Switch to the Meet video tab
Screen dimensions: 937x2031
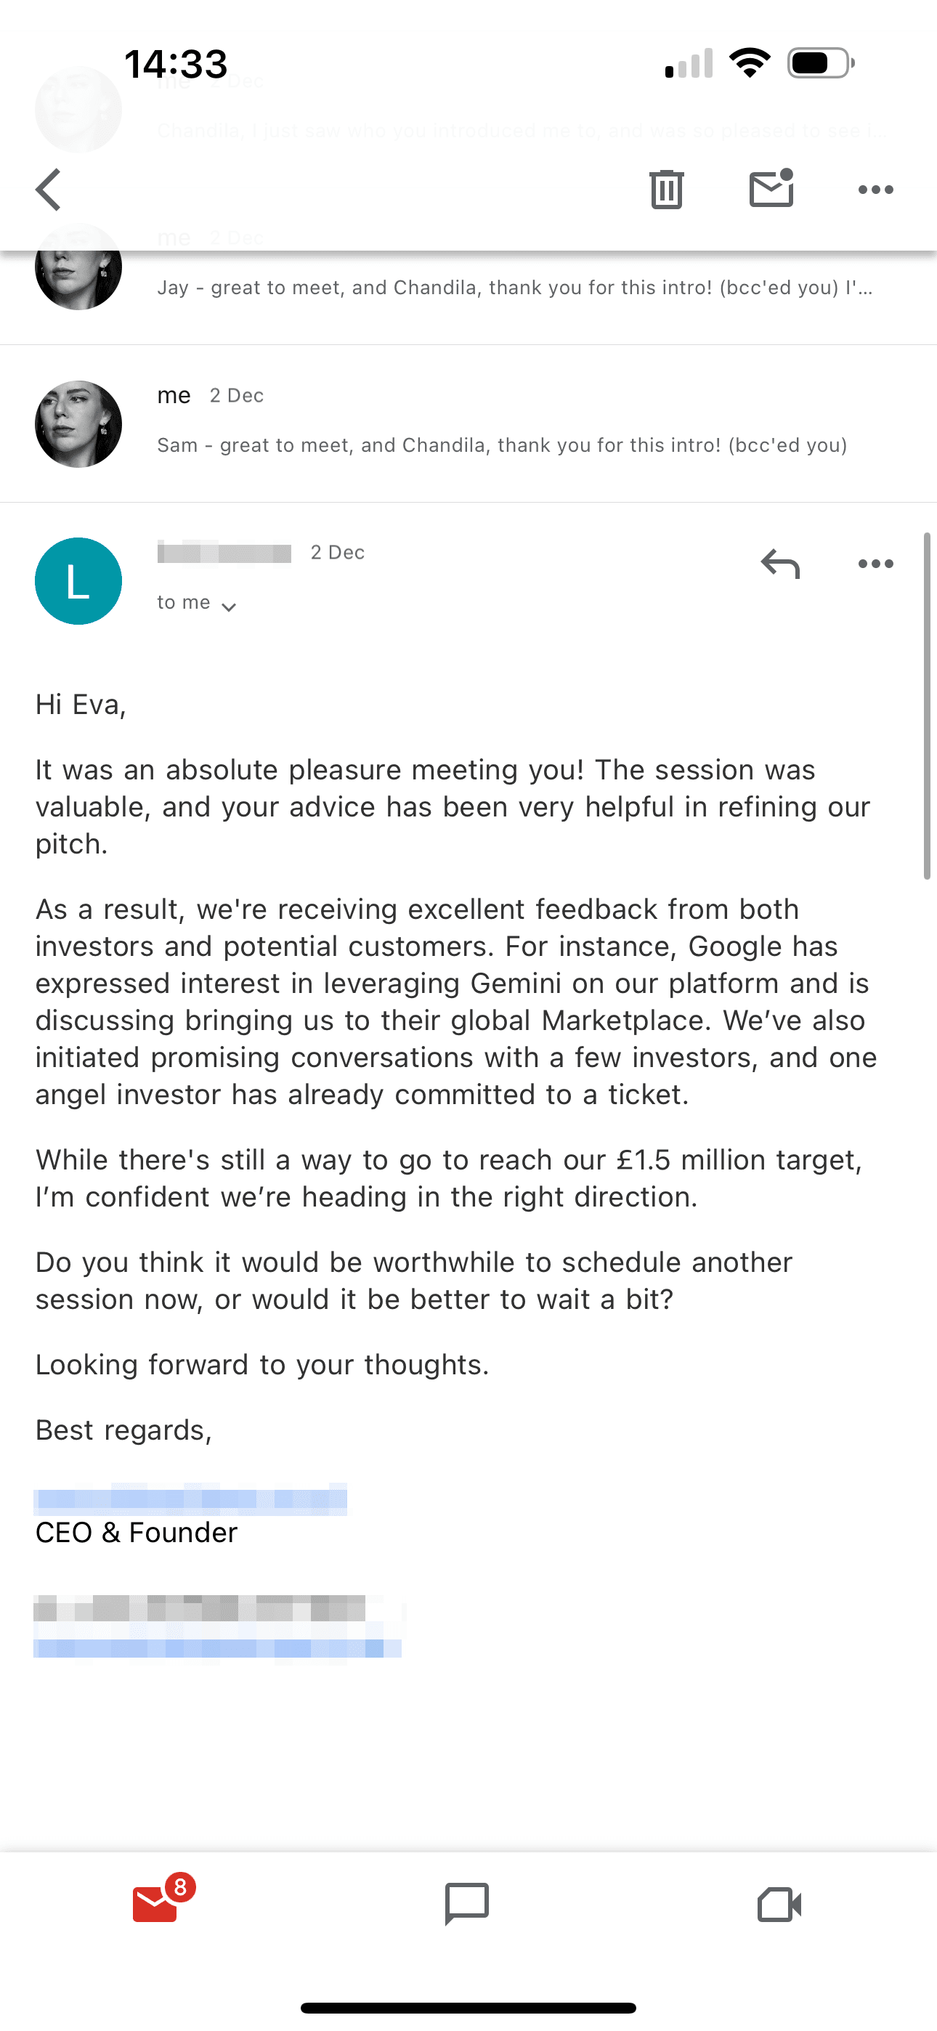(779, 1904)
